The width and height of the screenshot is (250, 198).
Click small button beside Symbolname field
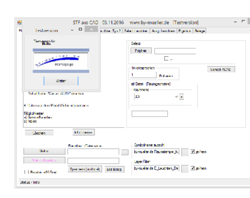[185, 152]
